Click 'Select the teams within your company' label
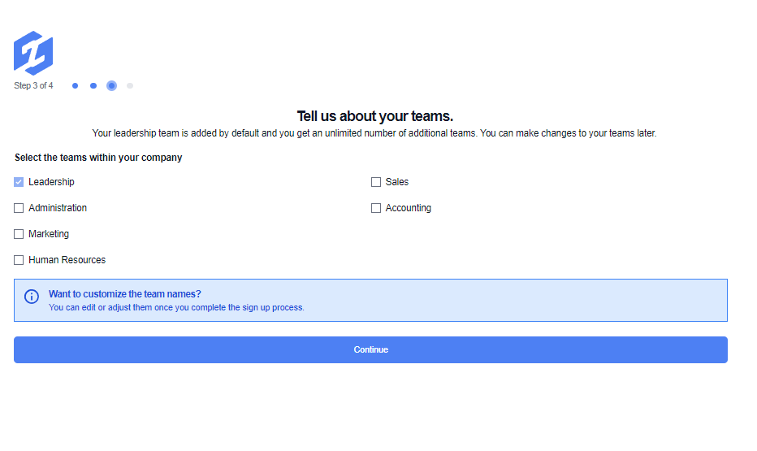757x451 pixels. click(98, 158)
